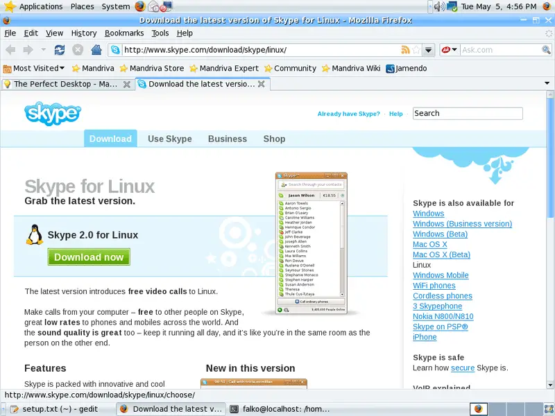This screenshot has width=555, height=416.
Task: Go to the Home page icon
Action: click(x=96, y=50)
